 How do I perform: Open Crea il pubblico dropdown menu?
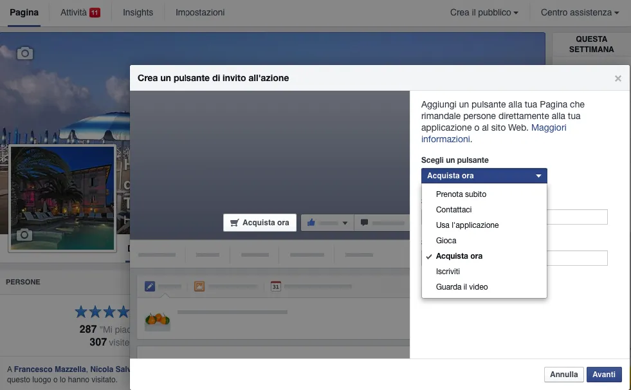coord(484,12)
